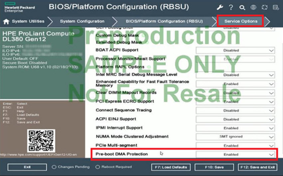Click the PCIe Multi-segment label
Viewport: 283px width, 176px height.
pyautogui.click(x=116, y=145)
